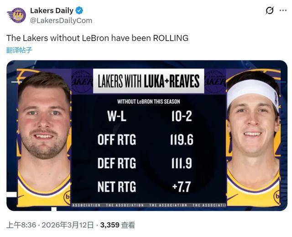
Task: Click THE ASSOCIATION ticker strip in the image
Action: (x=148, y=205)
